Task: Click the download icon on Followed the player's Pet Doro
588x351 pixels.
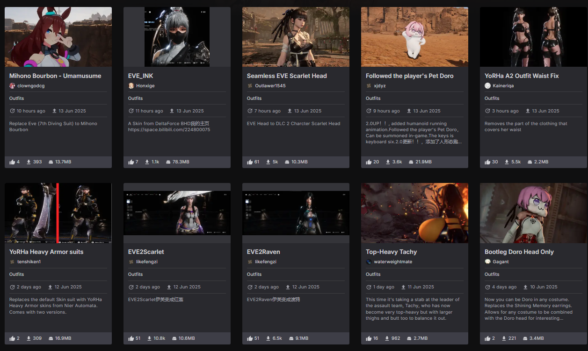Action: [x=385, y=162]
